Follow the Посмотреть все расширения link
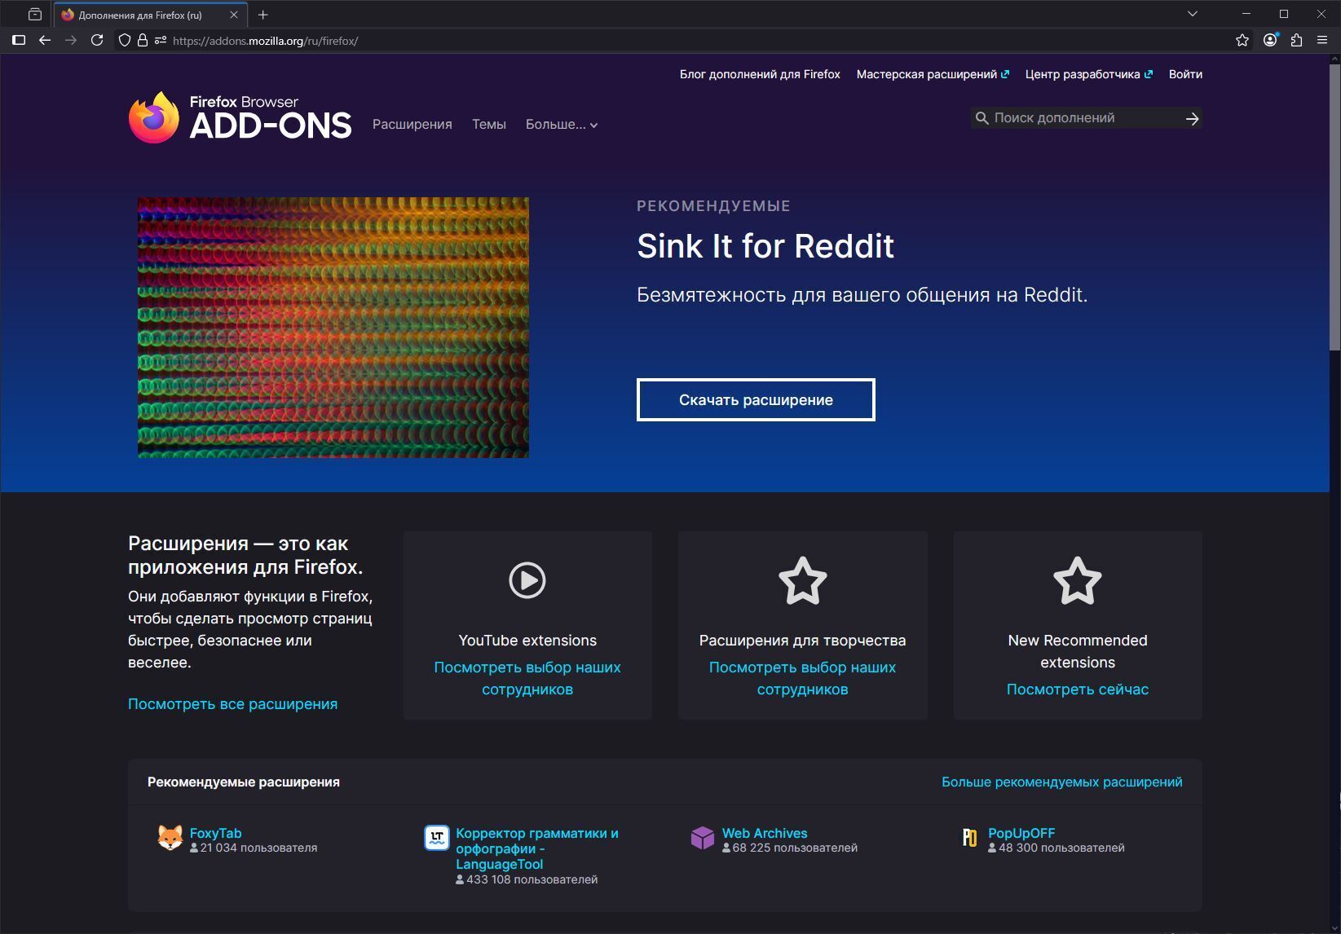1341x934 pixels. coord(232,704)
